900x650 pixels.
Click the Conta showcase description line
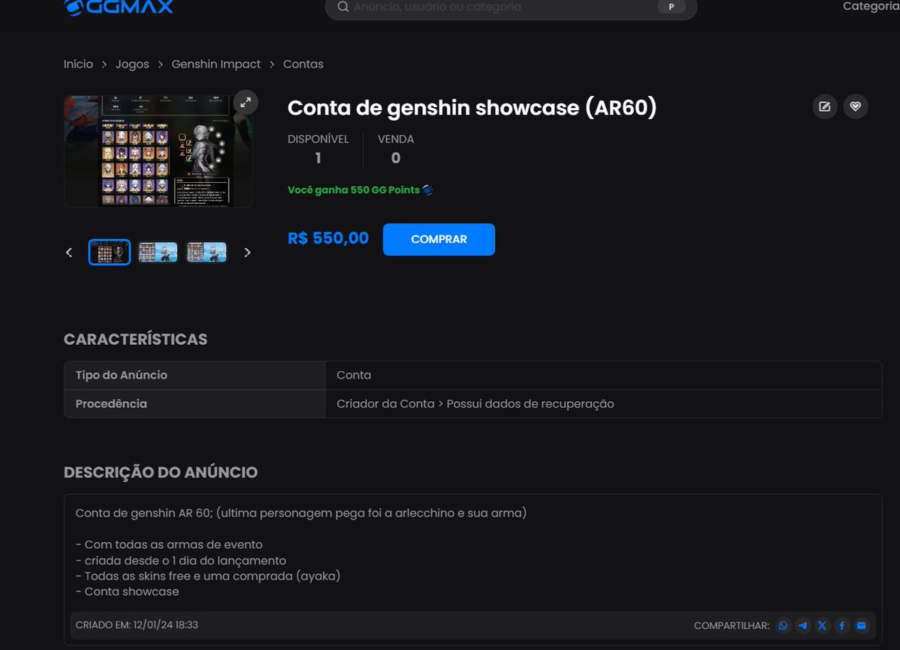[x=127, y=592]
